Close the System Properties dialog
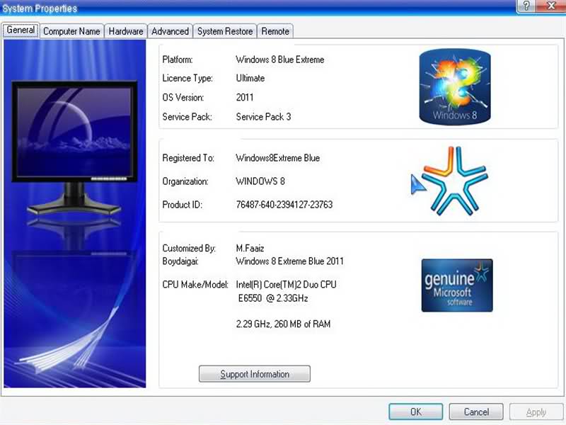Screen dimensions: 566x425 point(551,6)
